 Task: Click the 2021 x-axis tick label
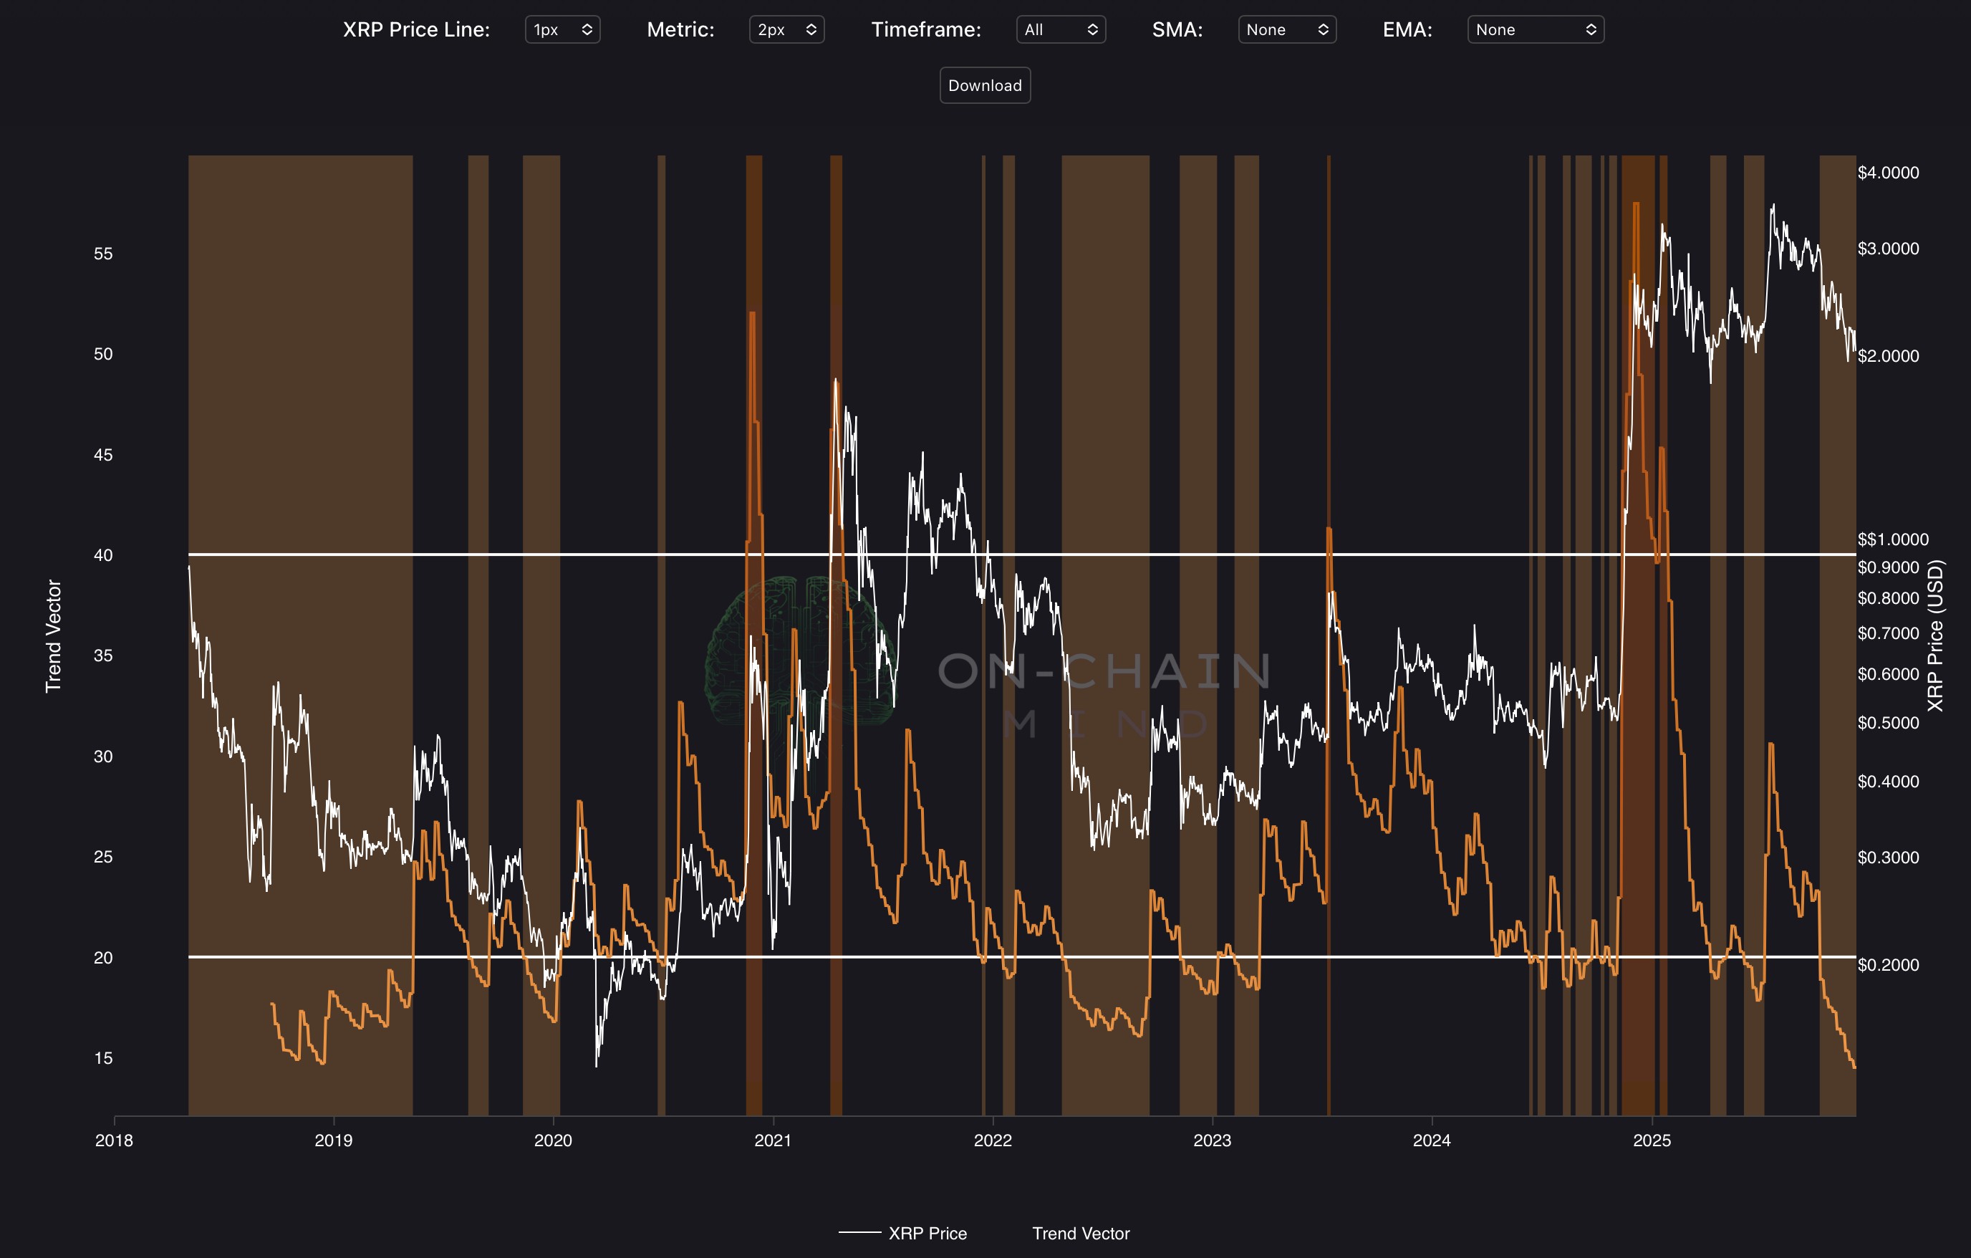pyautogui.click(x=773, y=1140)
